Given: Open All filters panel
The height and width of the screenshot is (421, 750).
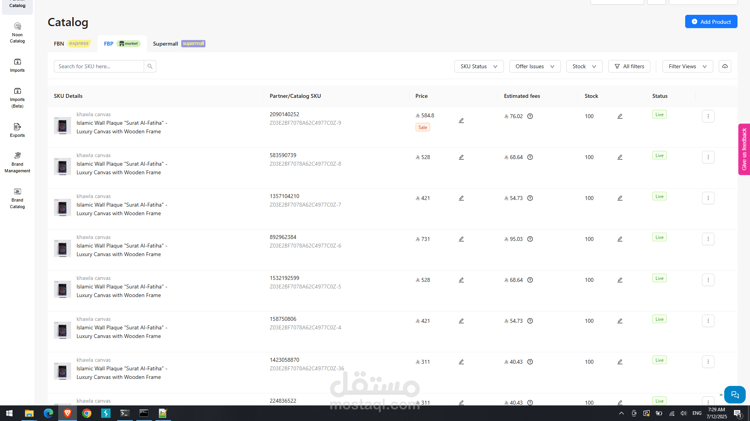Looking at the screenshot, I should pyautogui.click(x=629, y=66).
